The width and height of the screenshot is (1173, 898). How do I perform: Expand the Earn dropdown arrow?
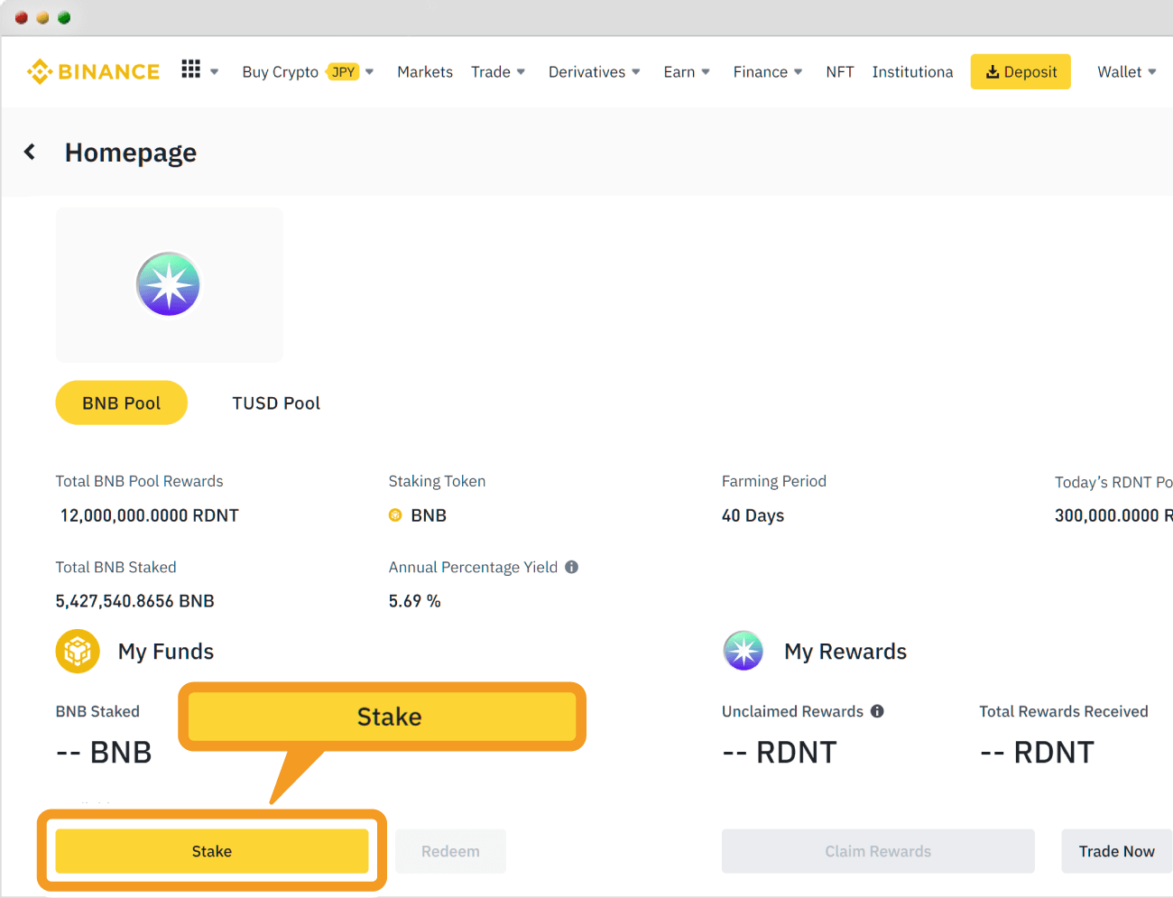pos(706,72)
